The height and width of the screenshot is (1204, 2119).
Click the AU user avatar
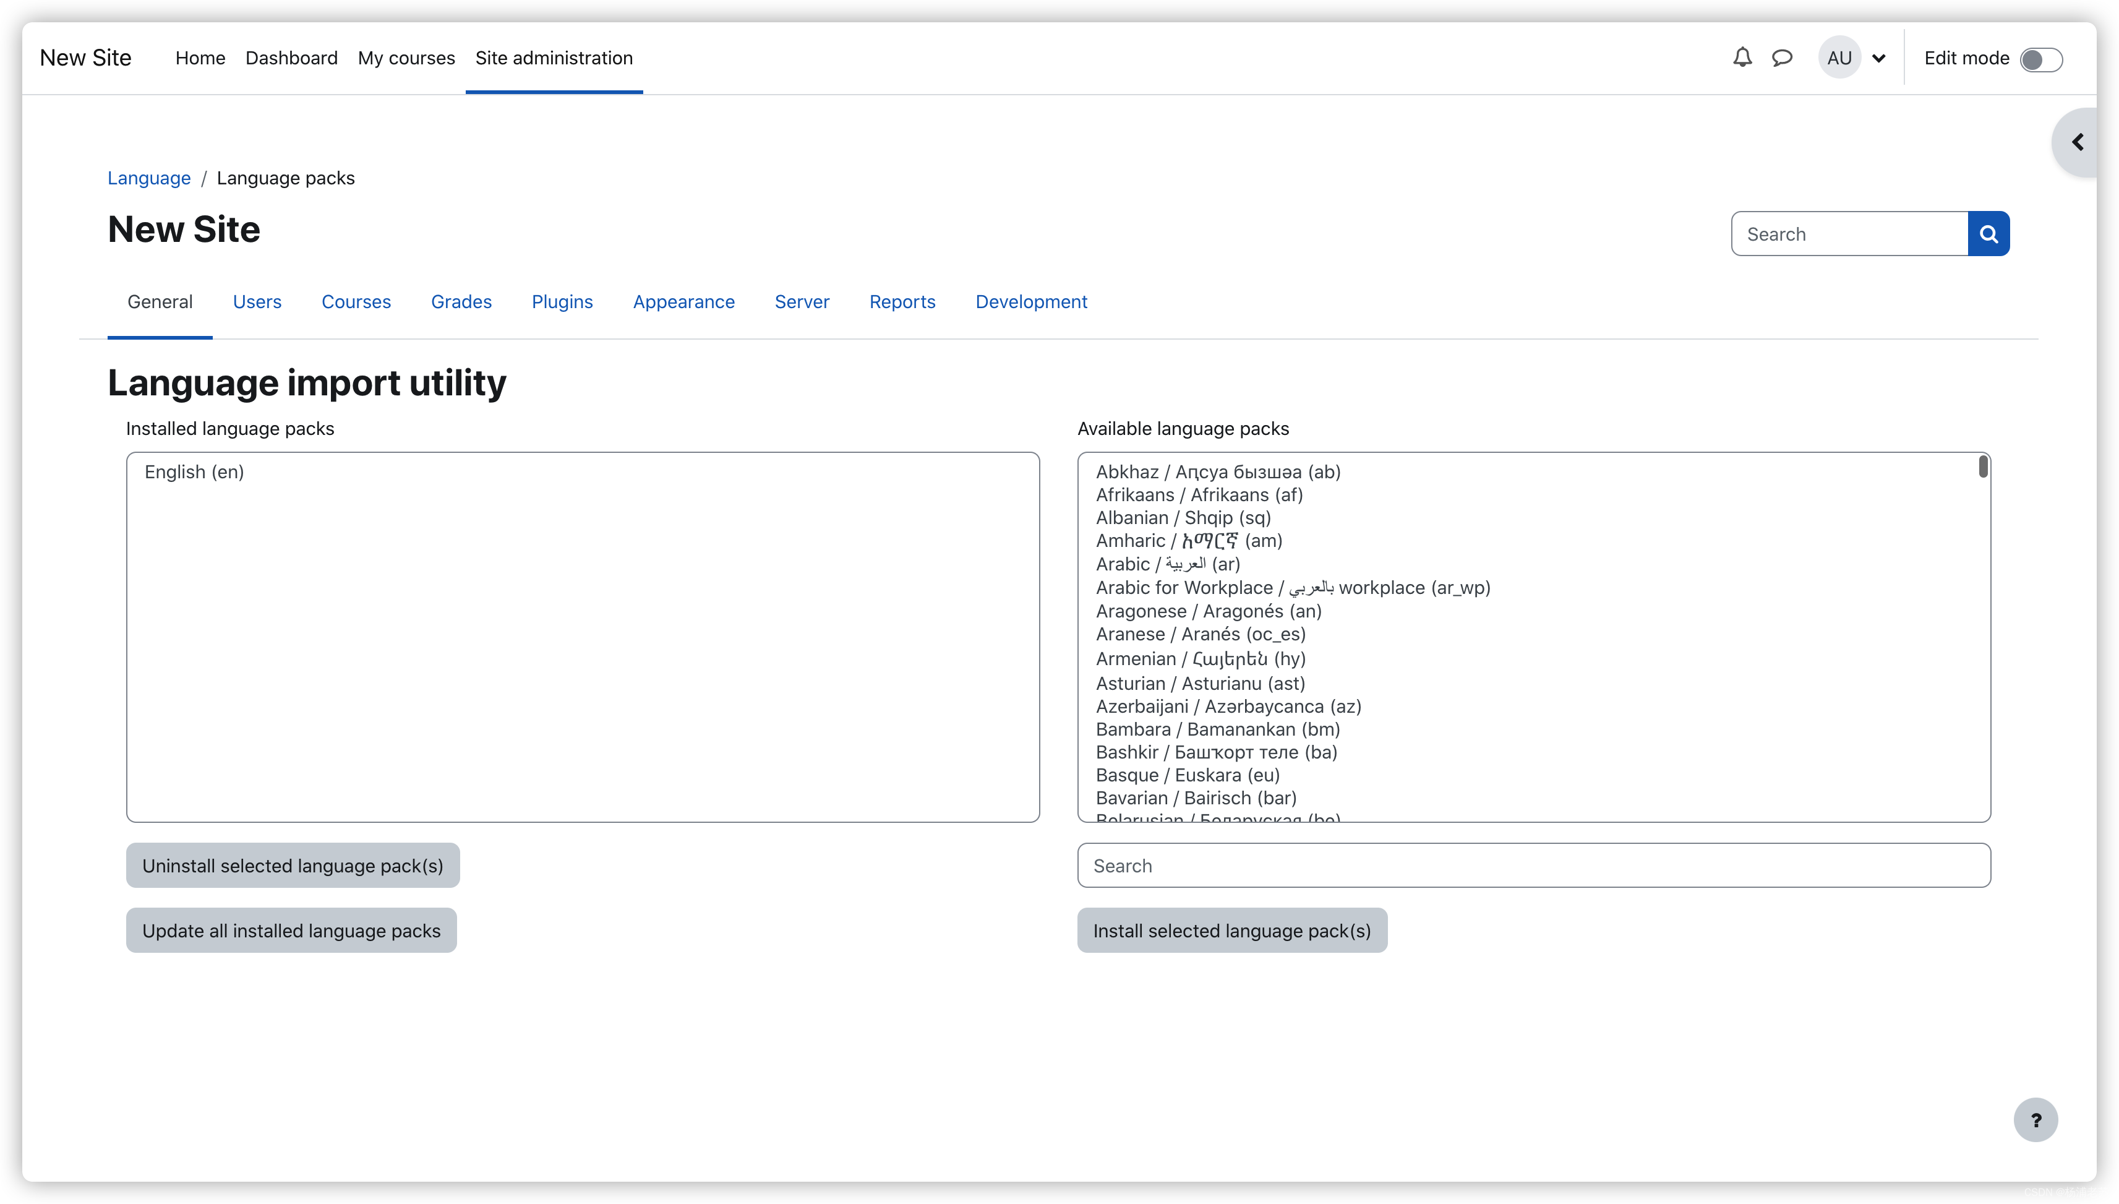click(1839, 58)
